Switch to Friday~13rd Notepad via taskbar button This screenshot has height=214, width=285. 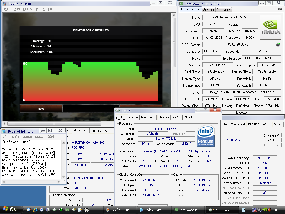pos(153,210)
